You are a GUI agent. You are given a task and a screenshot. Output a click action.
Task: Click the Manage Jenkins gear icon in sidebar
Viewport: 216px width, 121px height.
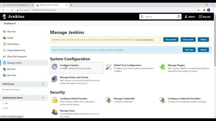point(4,63)
